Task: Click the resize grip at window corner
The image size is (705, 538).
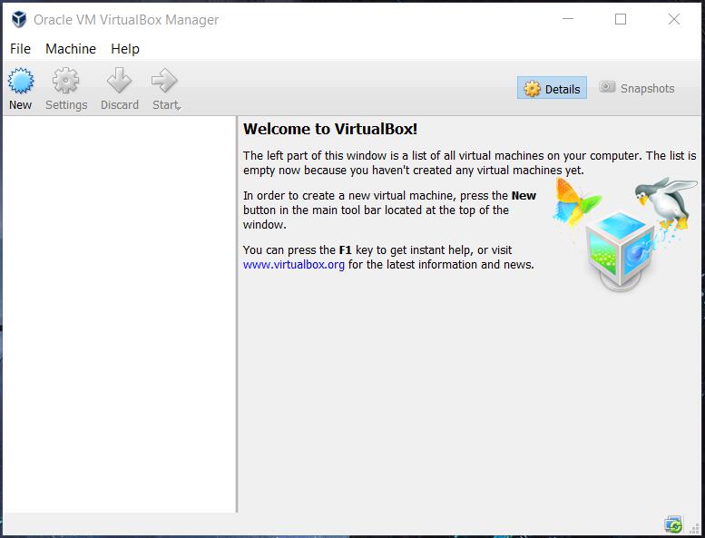Action: tap(695, 528)
